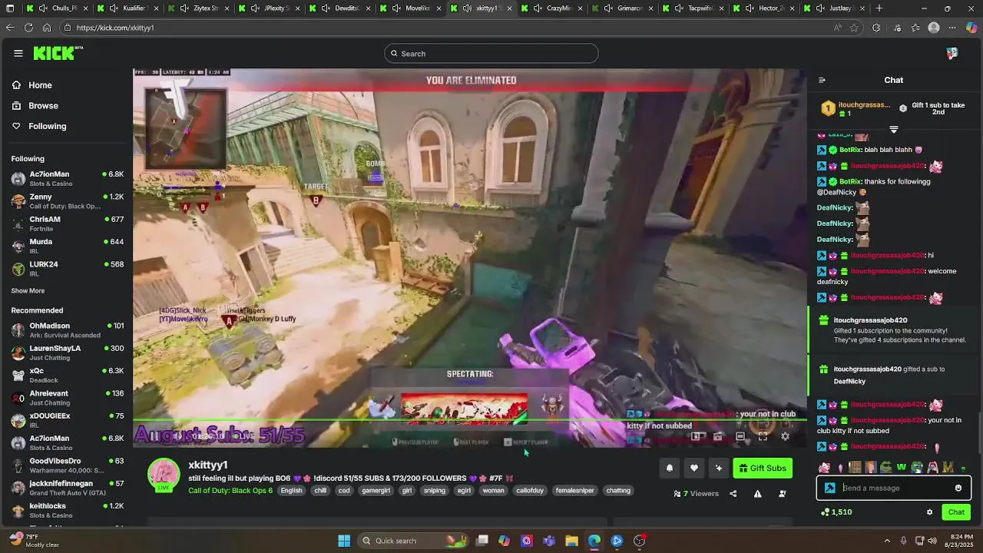
Task: Show hidden system tray icons chevron
Action: tap(887, 541)
